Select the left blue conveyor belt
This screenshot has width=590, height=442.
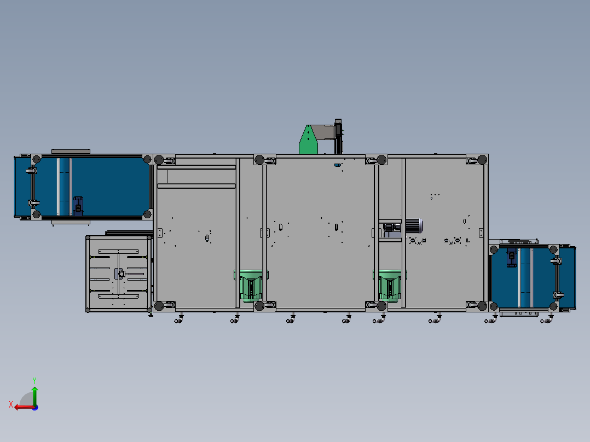(x=83, y=187)
